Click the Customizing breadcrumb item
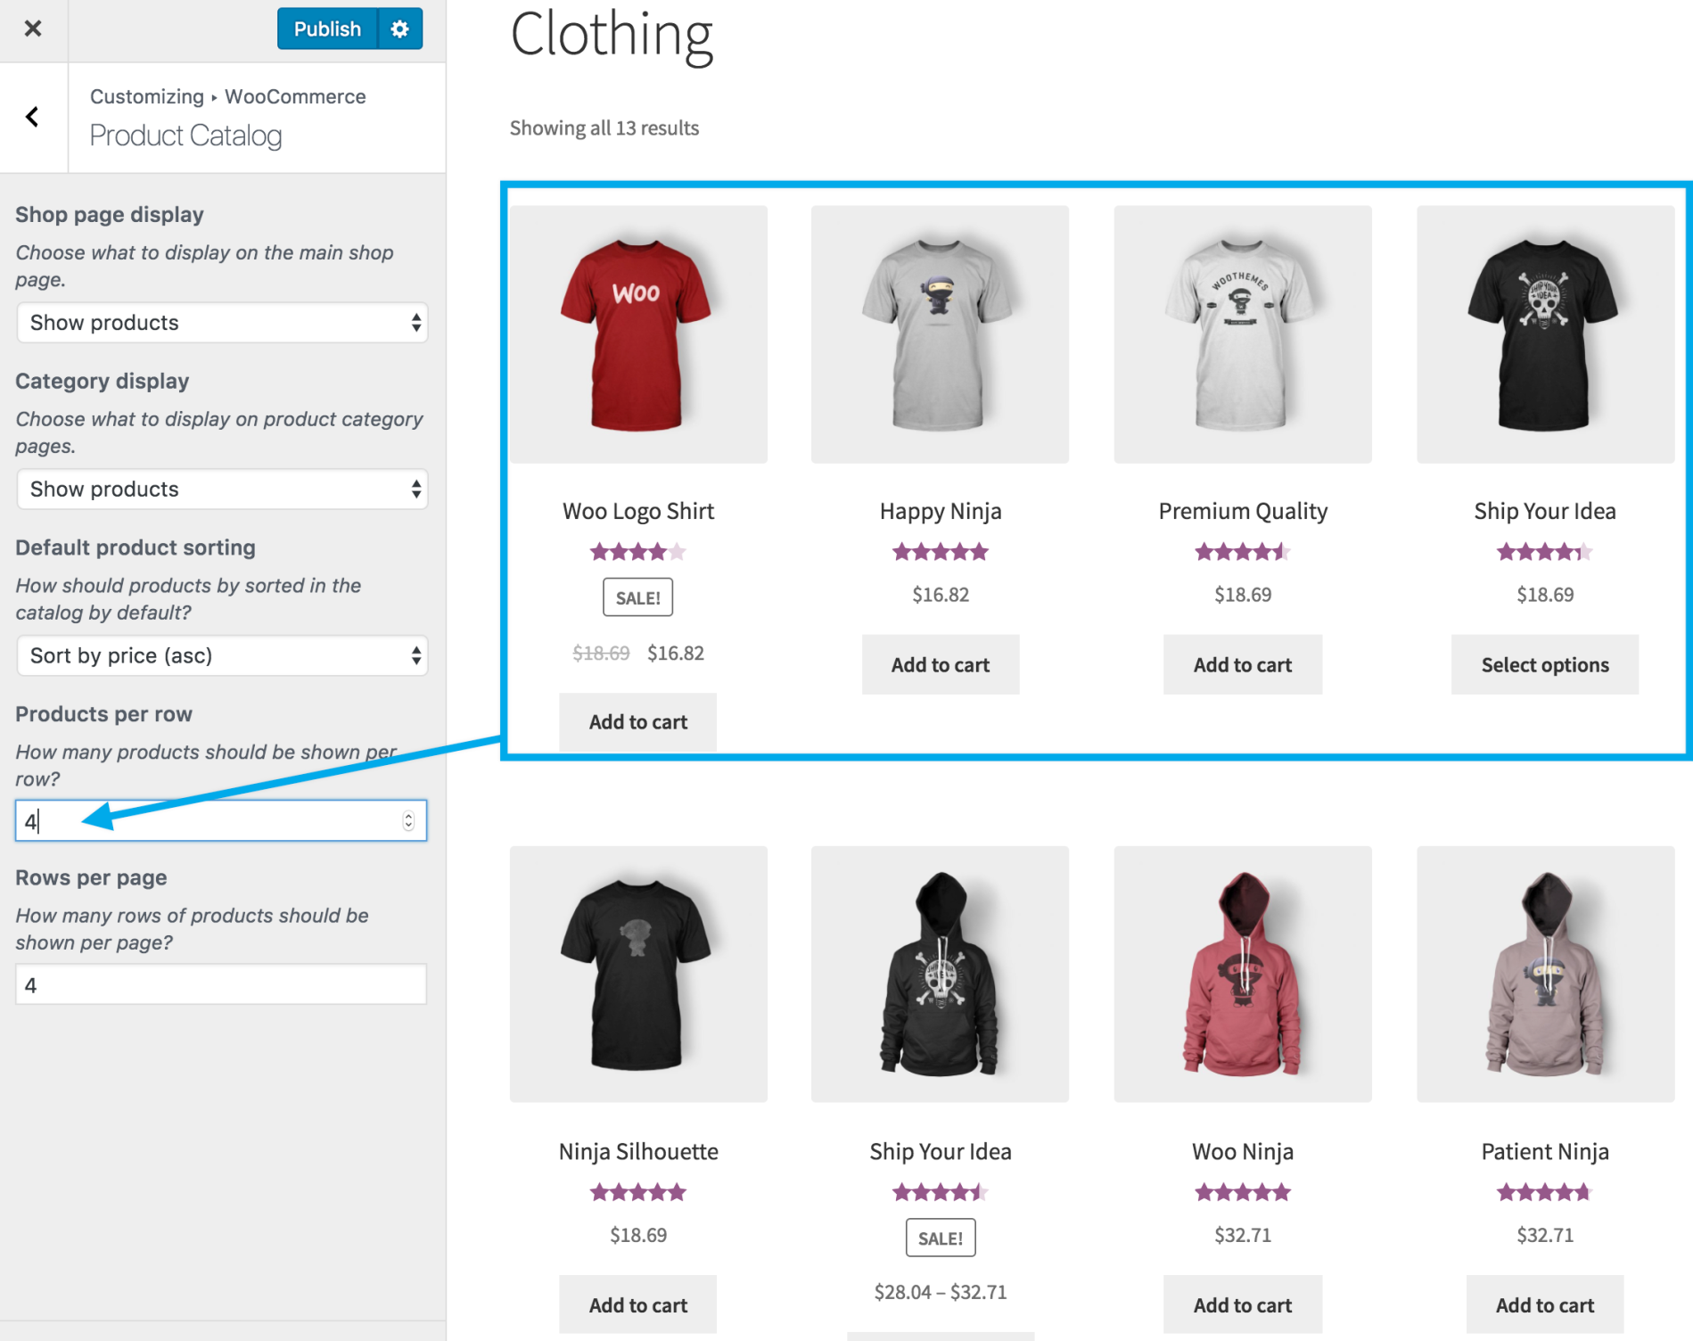 [x=146, y=95]
